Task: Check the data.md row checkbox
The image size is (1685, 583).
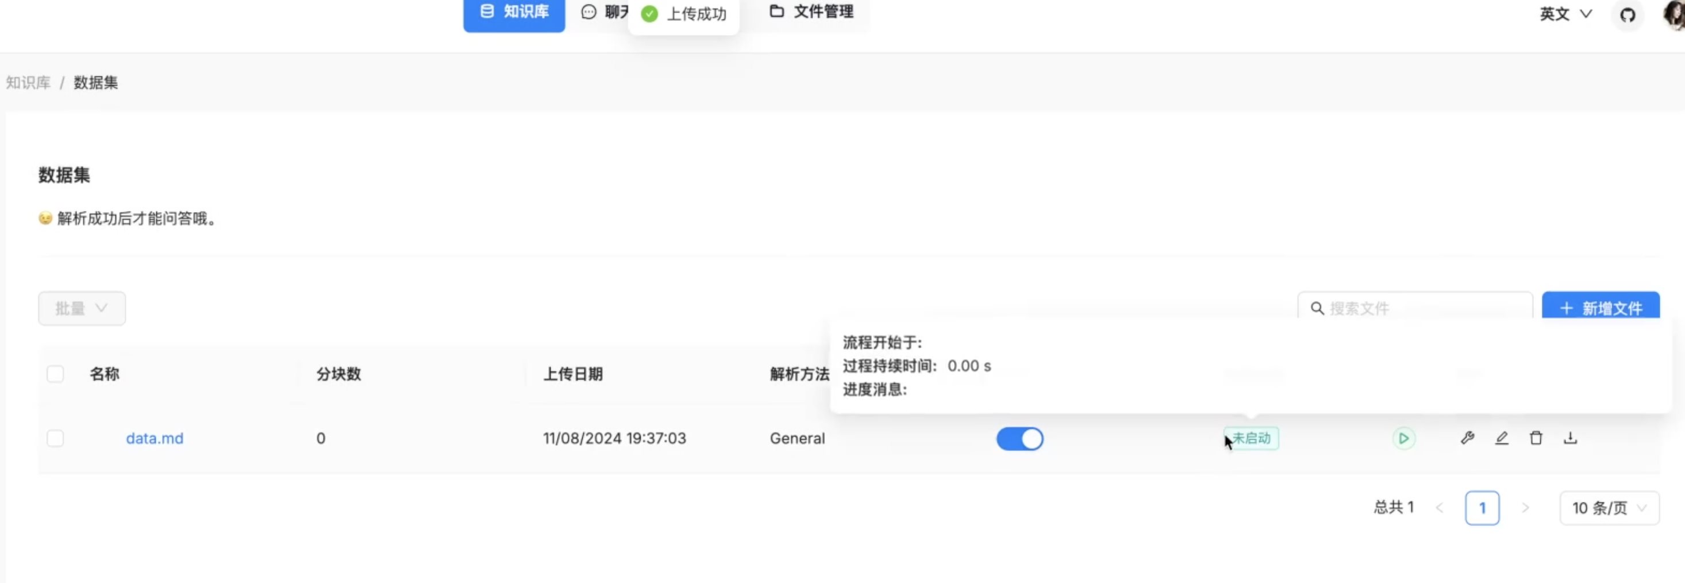Action: [56, 438]
